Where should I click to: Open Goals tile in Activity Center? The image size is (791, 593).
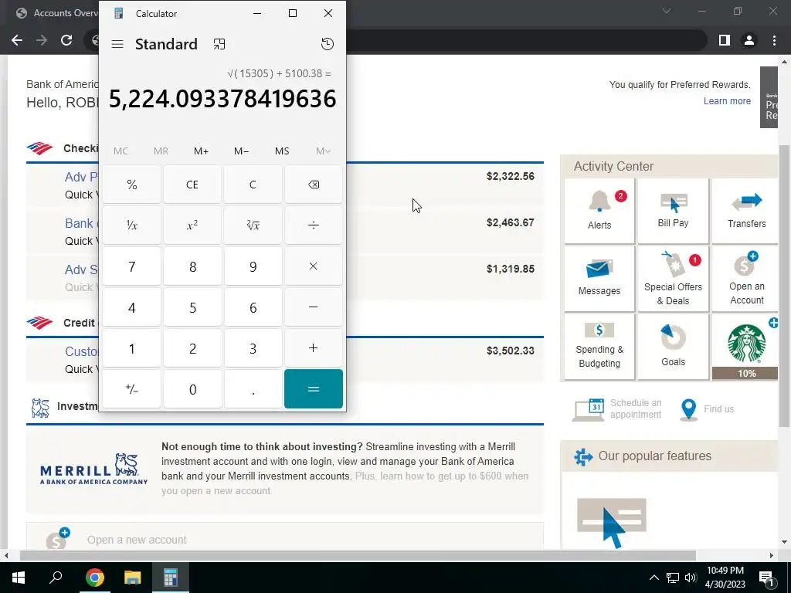pos(673,347)
